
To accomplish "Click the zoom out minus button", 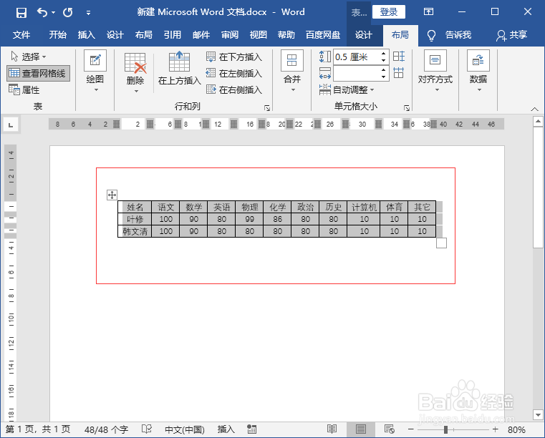I will [x=410, y=429].
